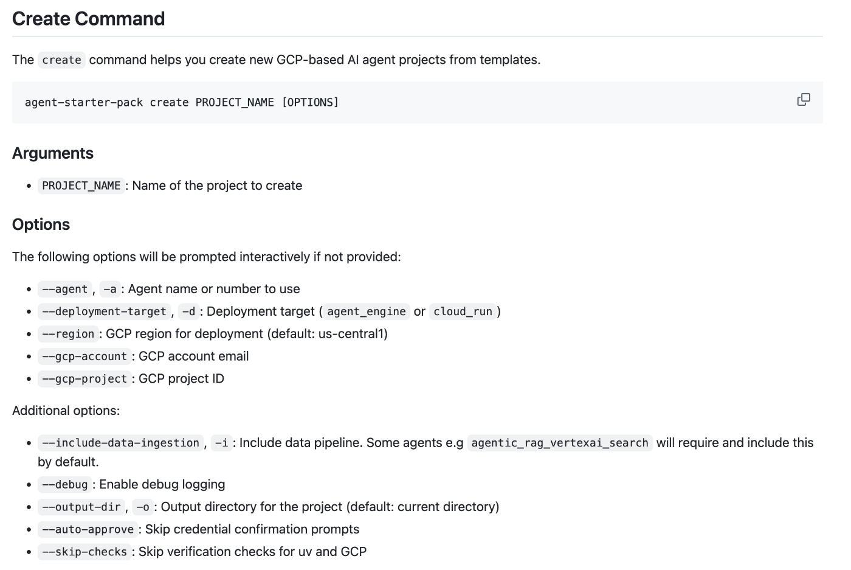Image resolution: width=851 pixels, height=570 pixels.
Task: Click the --gcp-account option label
Action: pyautogui.click(x=84, y=356)
